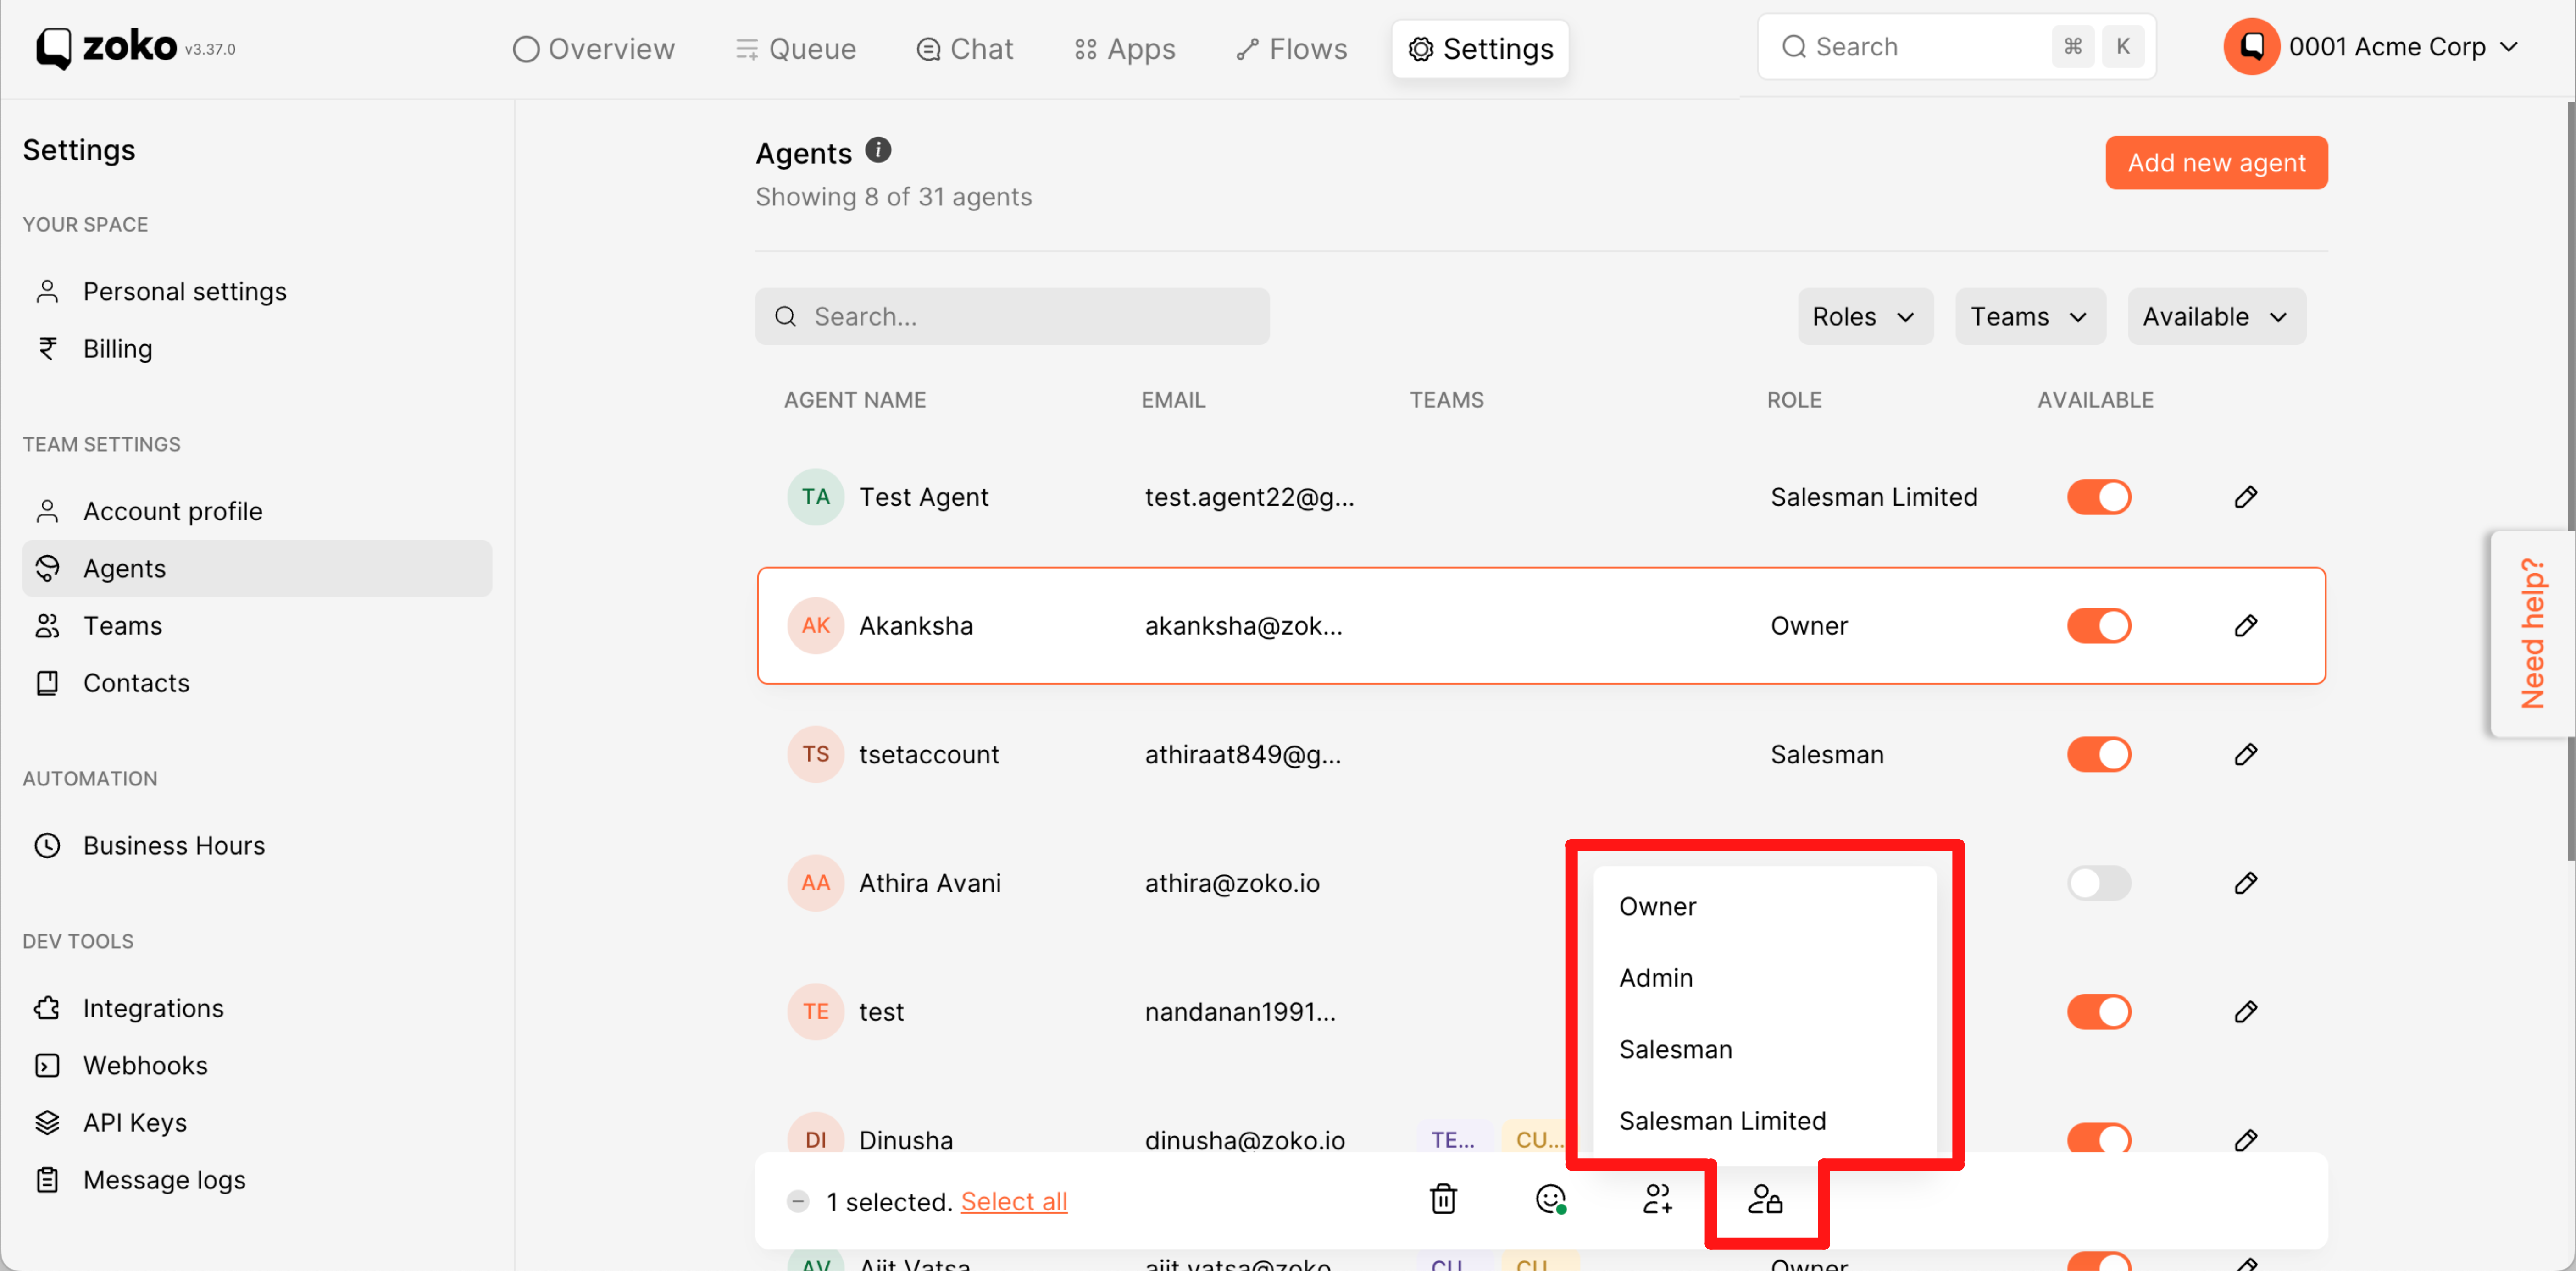The height and width of the screenshot is (1271, 2576).
Task: Click the agents Search... input field
Action: click(1012, 316)
